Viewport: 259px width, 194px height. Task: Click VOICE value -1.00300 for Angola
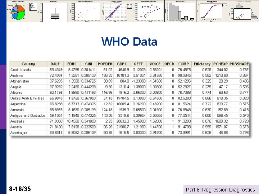coord(155,87)
